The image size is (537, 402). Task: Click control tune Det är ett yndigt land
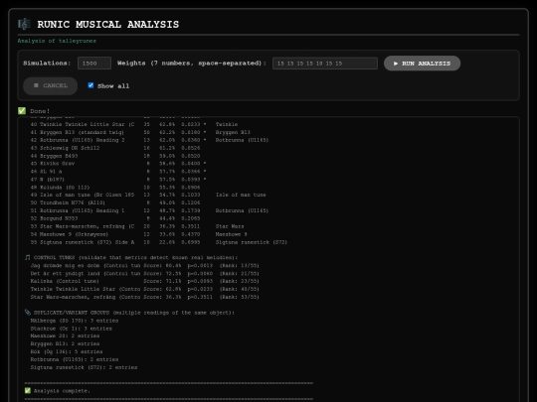(x=144, y=274)
